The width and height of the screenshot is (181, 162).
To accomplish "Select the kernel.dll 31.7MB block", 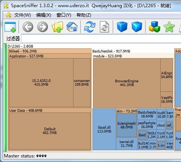I will [127, 144].
